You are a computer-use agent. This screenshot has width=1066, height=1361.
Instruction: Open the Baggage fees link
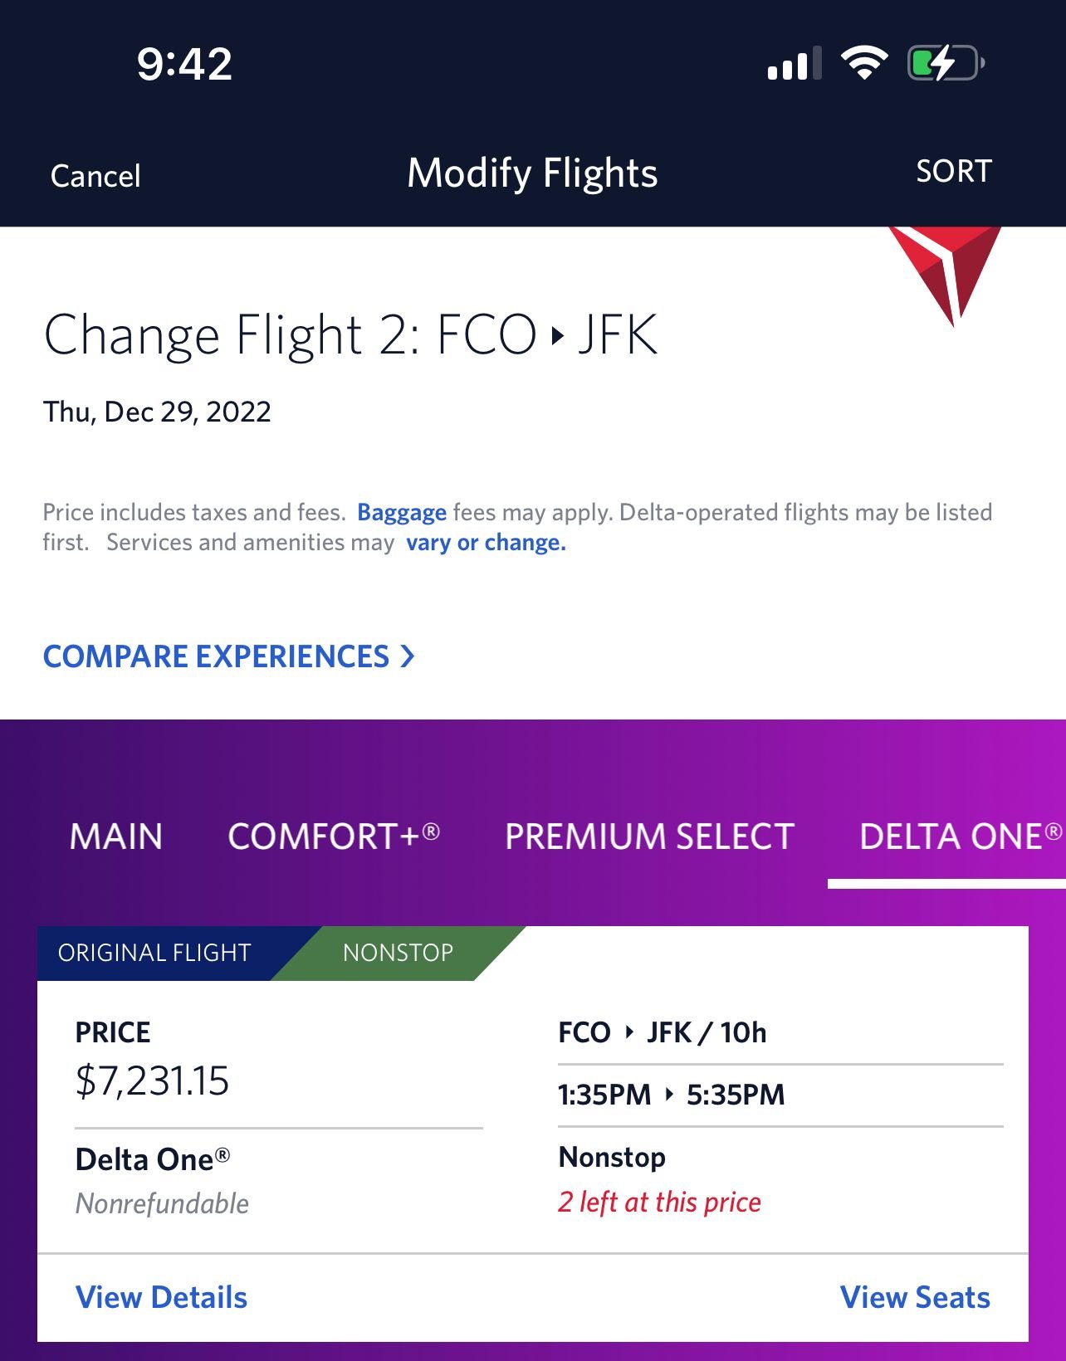(402, 512)
